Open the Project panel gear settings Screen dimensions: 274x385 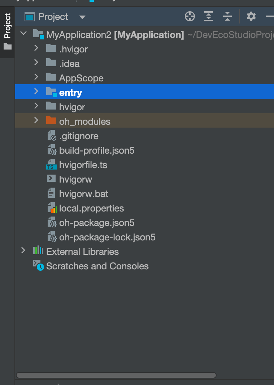[251, 16]
